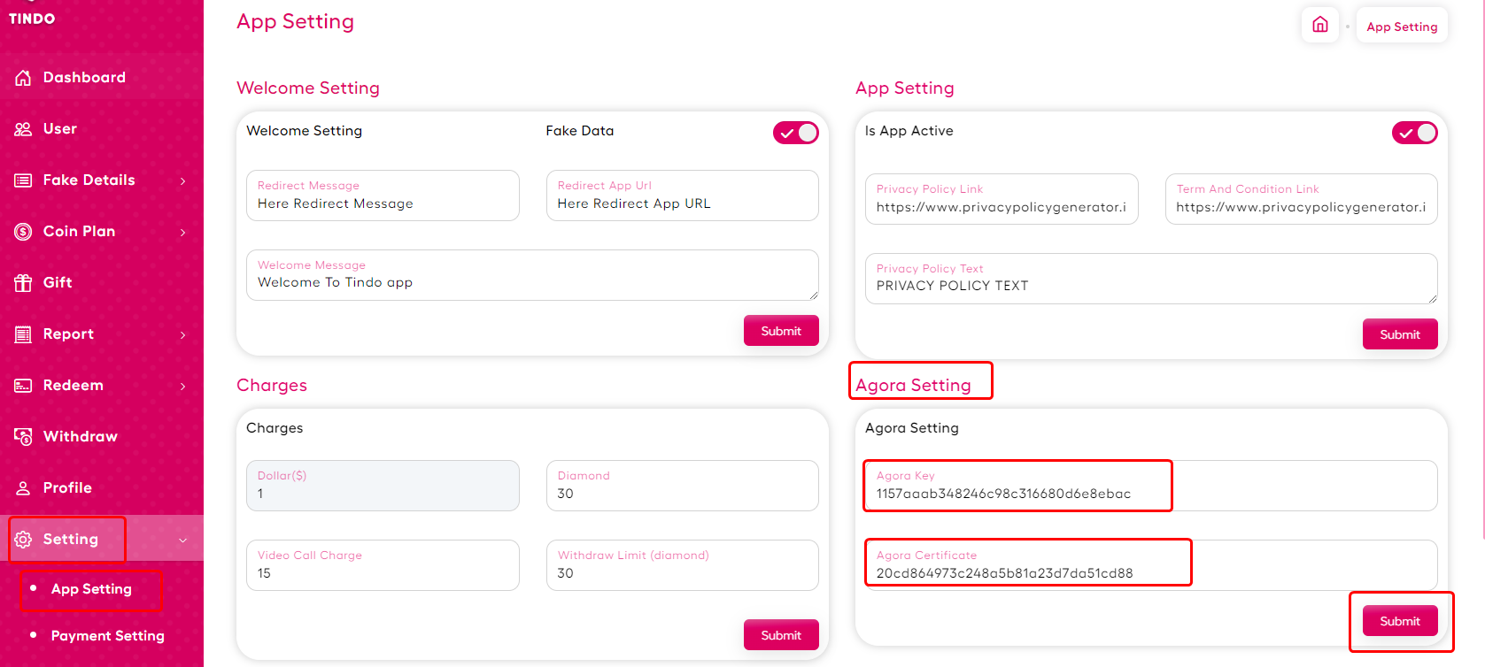Click the Gift box icon
Screen dimensions: 1485x667
click(23, 283)
